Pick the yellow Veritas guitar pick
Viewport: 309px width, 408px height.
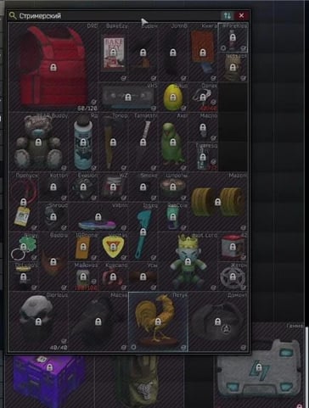[x=113, y=247]
